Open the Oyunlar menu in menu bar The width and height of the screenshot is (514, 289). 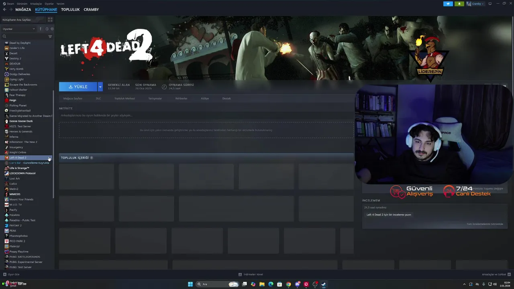coord(49,4)
